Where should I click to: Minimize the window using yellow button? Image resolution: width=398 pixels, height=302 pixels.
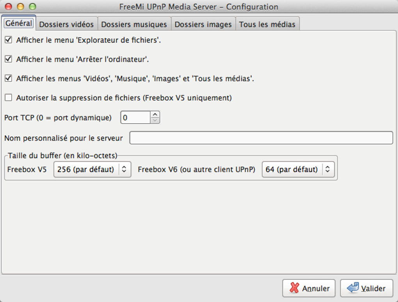pyautogui.click(x=20, y=7)
